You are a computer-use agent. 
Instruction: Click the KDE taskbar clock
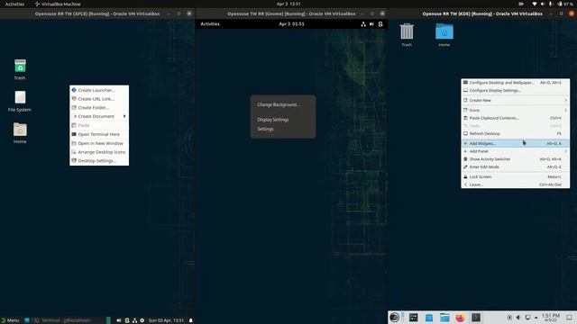pos(551,318)
